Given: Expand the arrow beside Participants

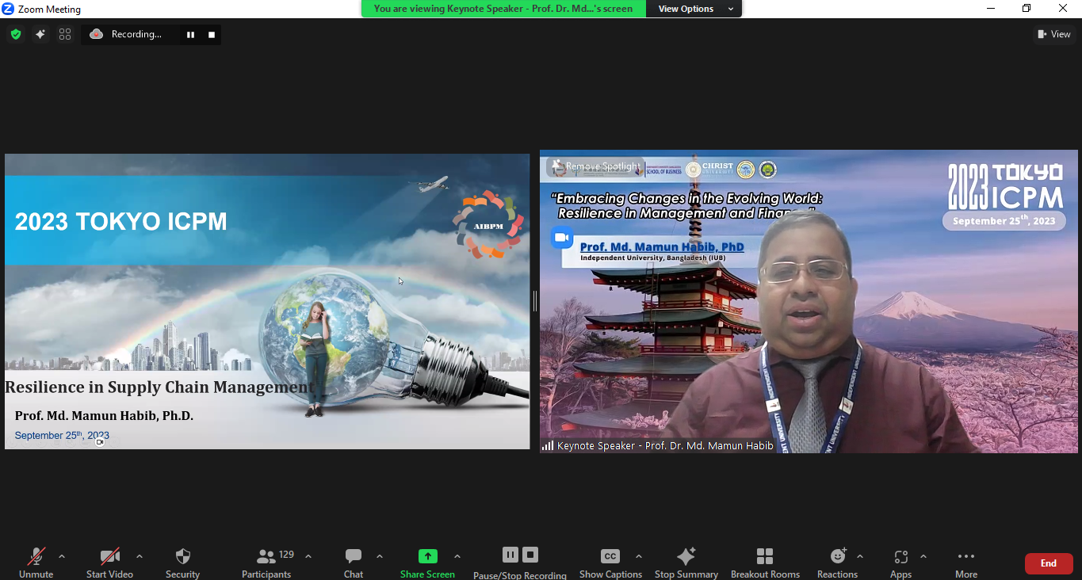Looking at the screenshot, I should (308, 556).
